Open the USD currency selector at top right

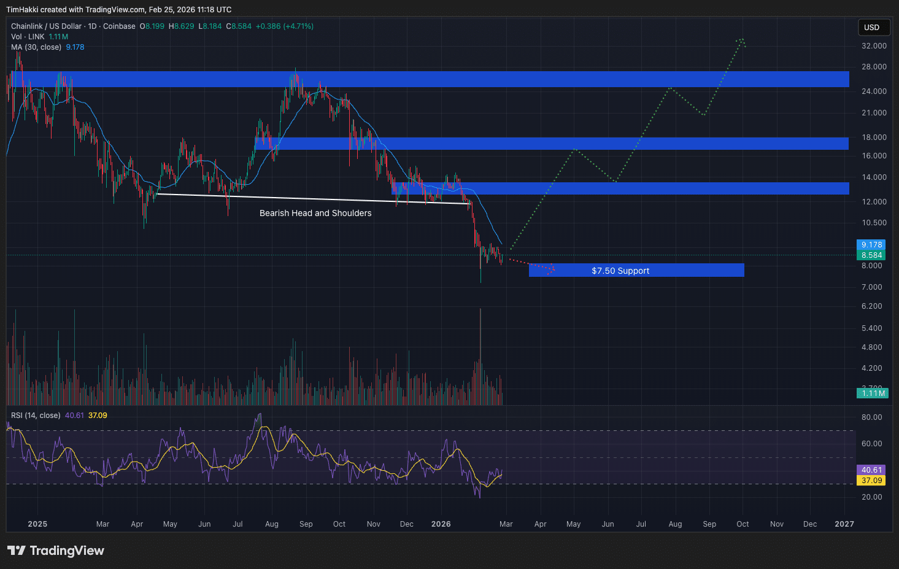pos(873,27)
